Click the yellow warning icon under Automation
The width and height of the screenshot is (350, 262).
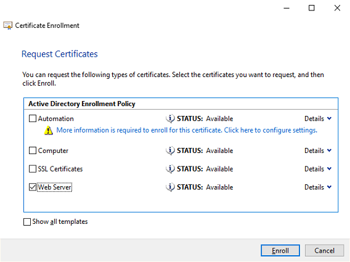pyautogui.click(x=49, y=131)
